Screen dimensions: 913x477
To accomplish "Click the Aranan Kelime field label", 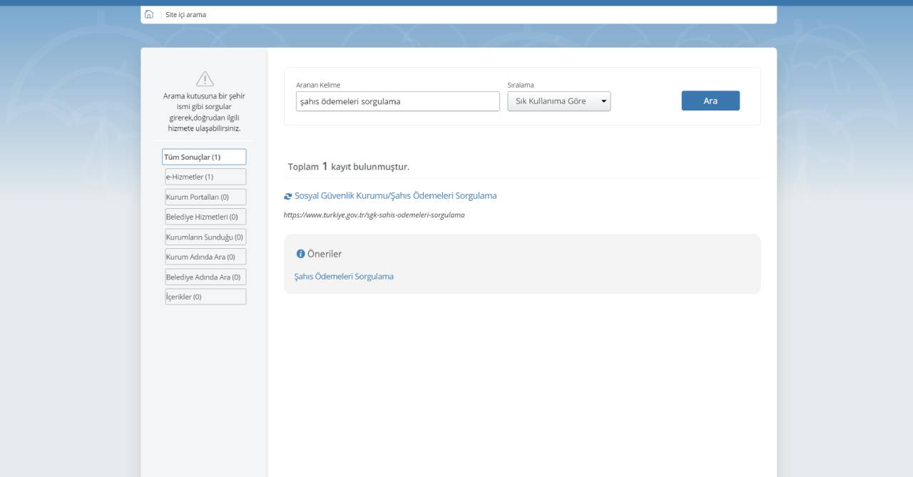I will 318,85.
